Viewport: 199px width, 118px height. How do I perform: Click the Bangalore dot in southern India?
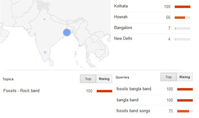[x=45, y=52]
